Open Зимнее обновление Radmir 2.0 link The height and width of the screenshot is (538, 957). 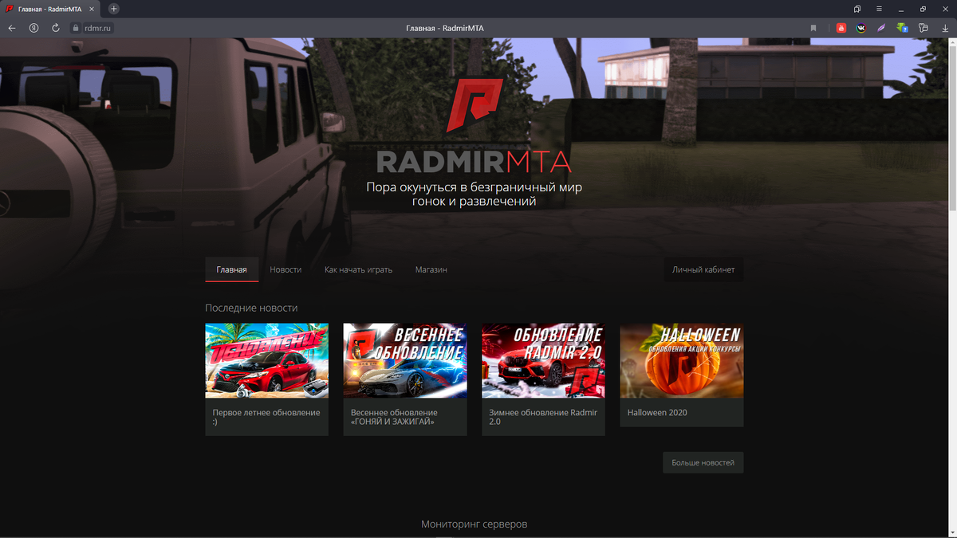point(543,417)
